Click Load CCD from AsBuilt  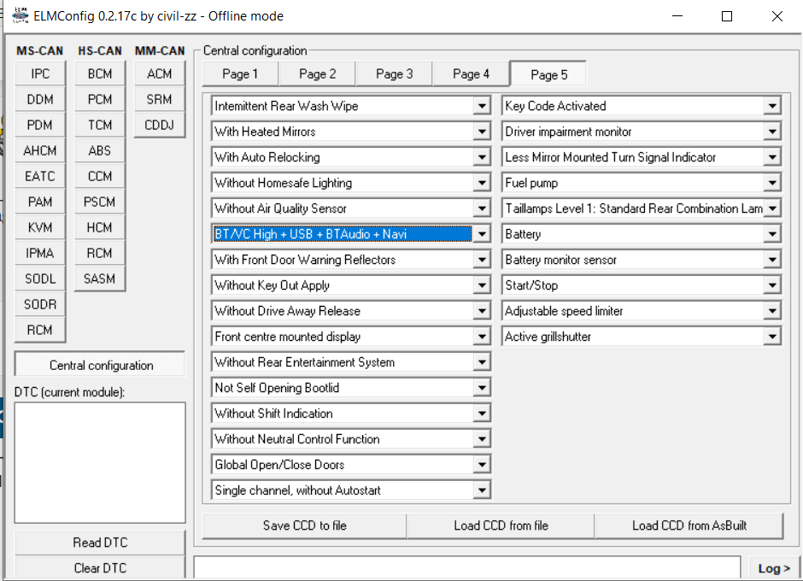tap(689, 526)
